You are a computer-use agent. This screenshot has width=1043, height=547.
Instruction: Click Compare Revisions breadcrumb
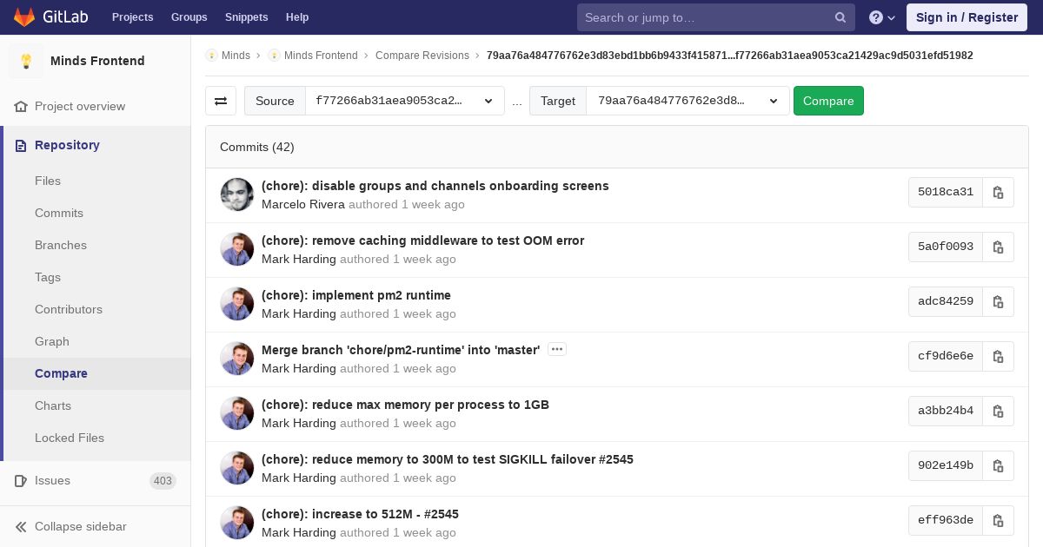(422, 56)
